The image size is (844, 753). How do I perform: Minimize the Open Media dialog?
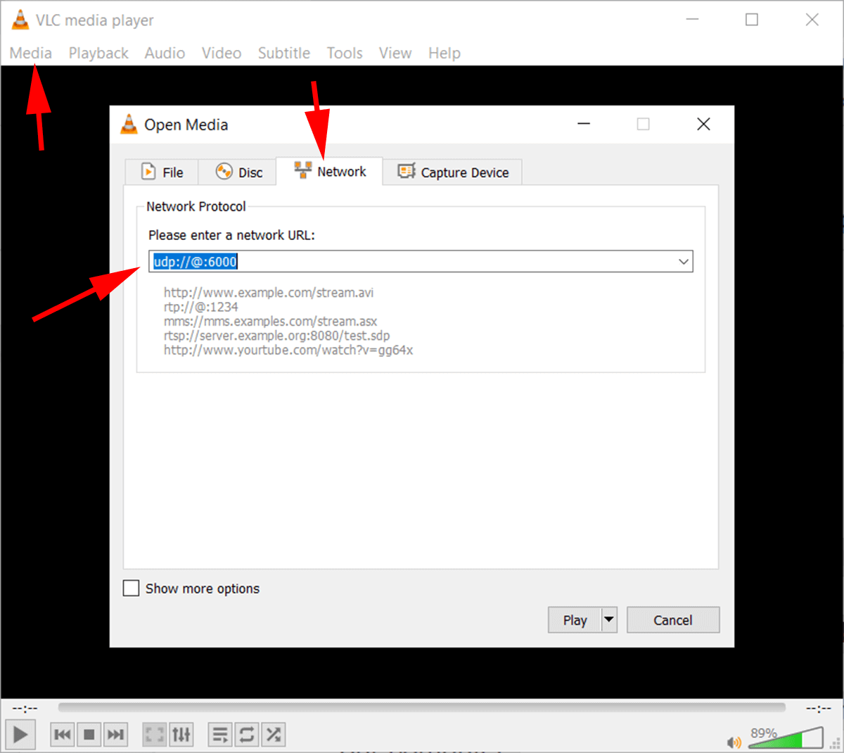[x=584, y=125]
